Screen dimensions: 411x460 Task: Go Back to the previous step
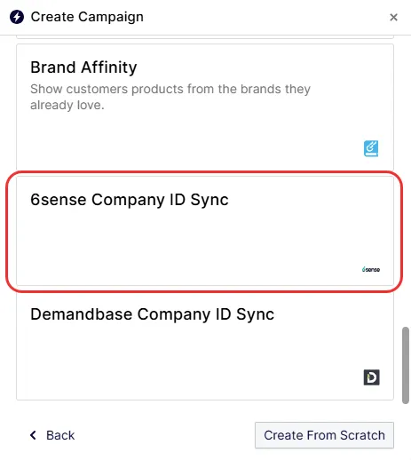click(52, 435)
